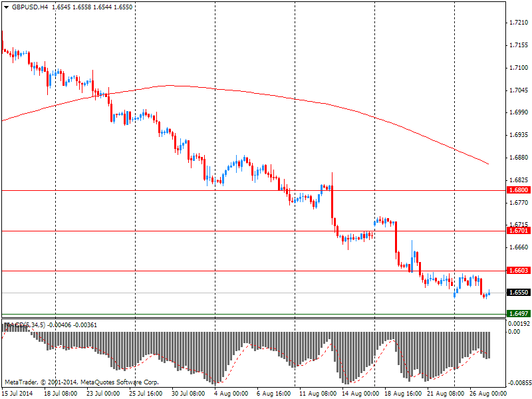Open the chart menu triangle beside GBPUSD,H4
This screenshot has width=532, height=399.
(x=6, y=7)
